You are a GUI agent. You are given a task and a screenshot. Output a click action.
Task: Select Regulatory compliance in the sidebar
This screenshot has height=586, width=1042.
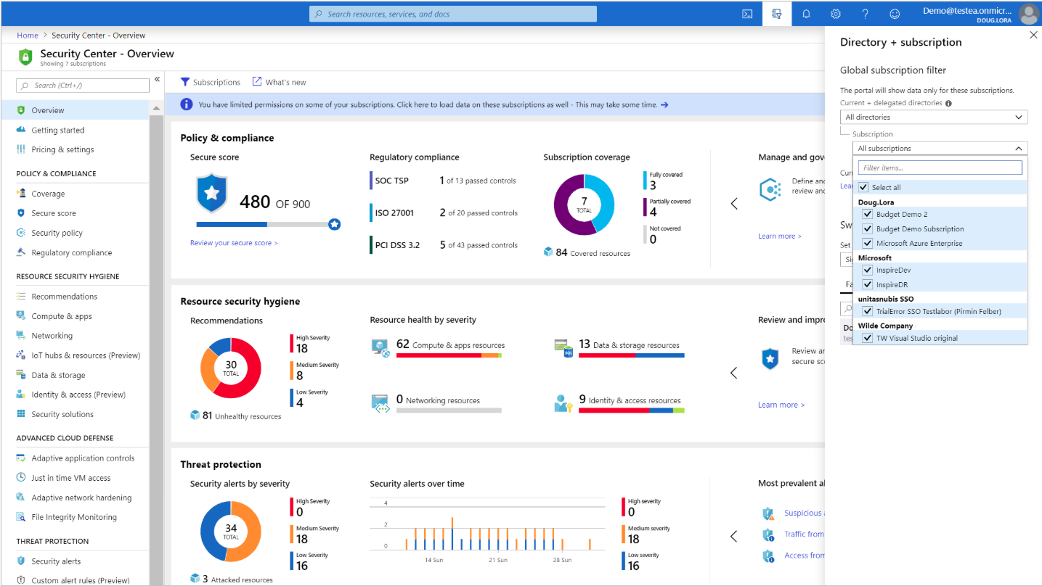[71, 253]
